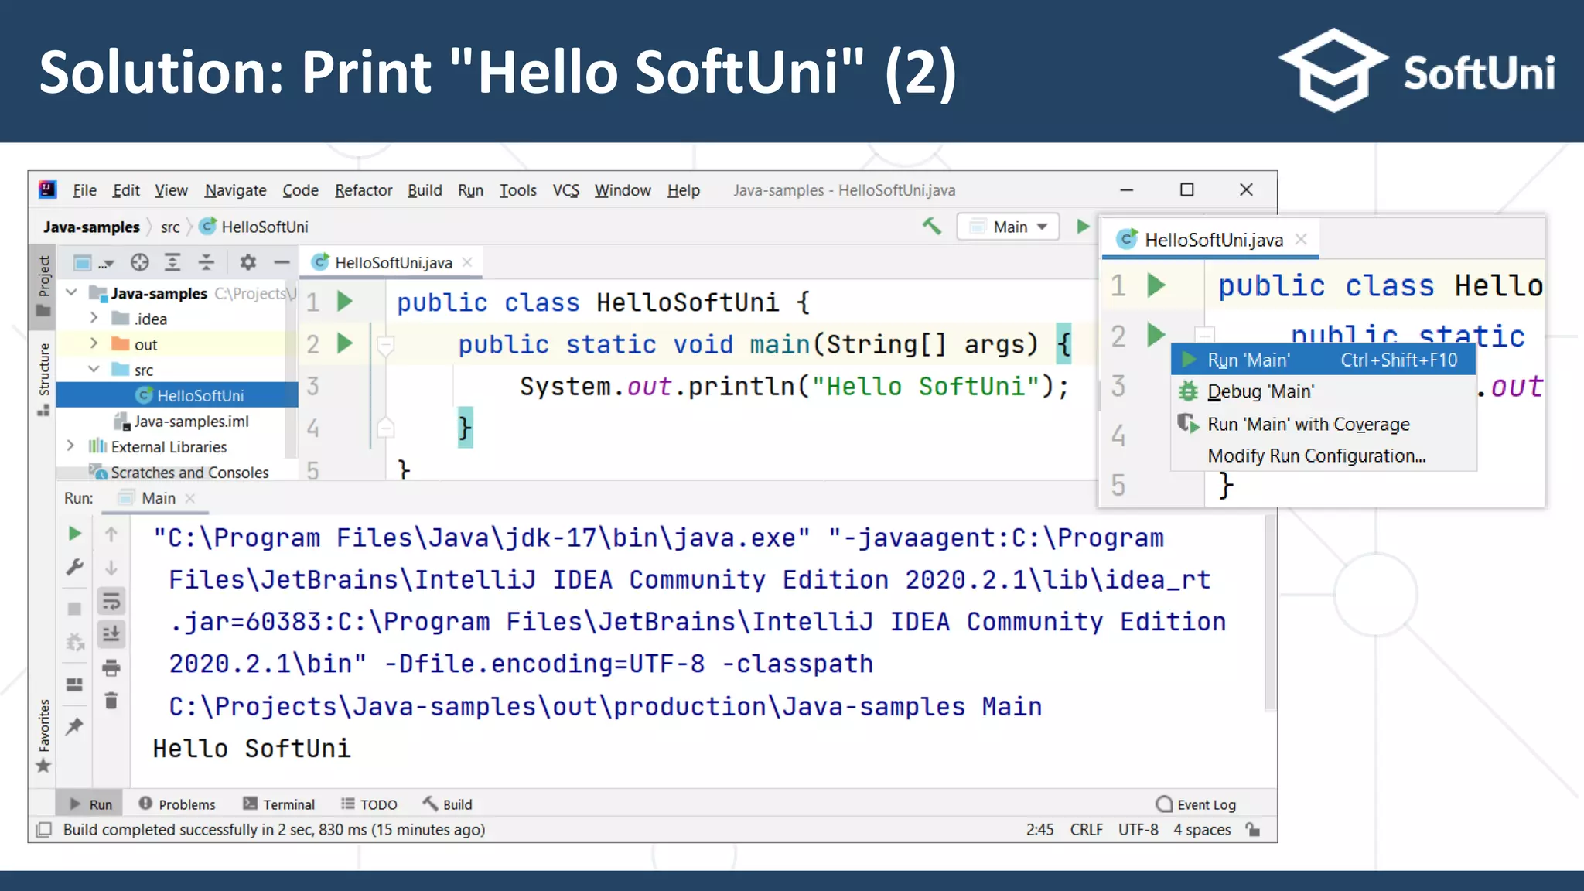Click fold end marker on line 4
This screenshot has height=891, width=1584.
(385, 428)
